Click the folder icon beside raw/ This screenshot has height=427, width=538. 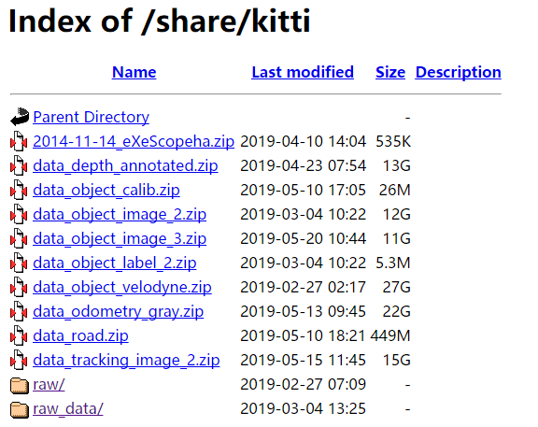coord(20,385)
